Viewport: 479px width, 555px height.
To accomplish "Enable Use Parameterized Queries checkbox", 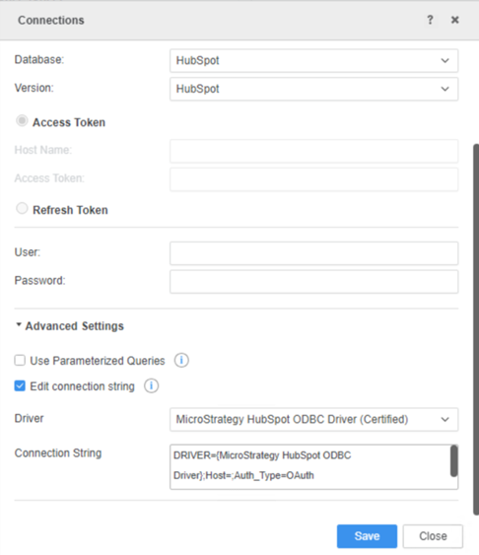I will [20, 361].
